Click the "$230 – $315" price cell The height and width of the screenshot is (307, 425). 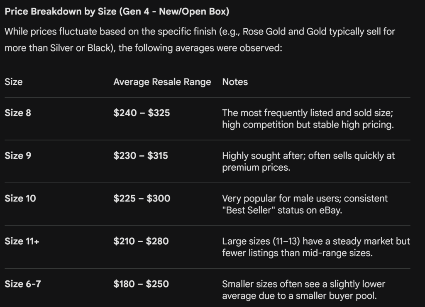pos(141,155)
